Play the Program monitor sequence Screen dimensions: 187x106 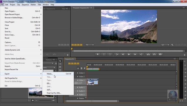coord(129,54)
